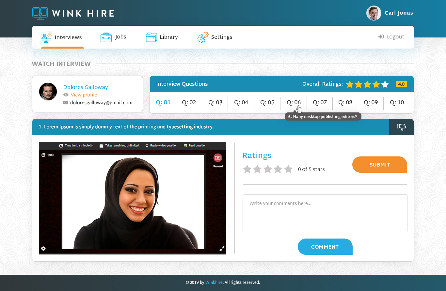Open video player settings gear
The width and height of the screenshot is (446, 291).
click(x=43, y=249)
